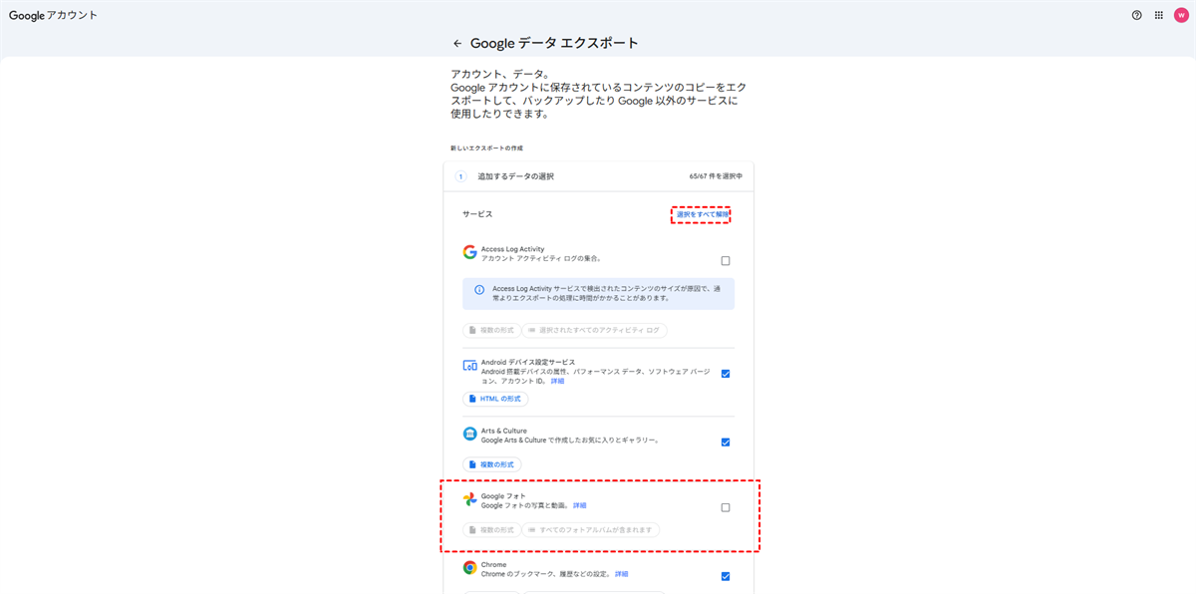Click the Google アカウント logo
1196x594 pixels.
click(x=54, y=15)
